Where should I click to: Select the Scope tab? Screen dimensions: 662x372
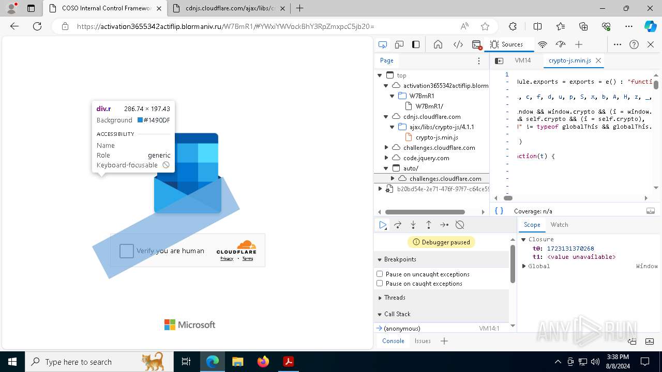coord(532,225)
